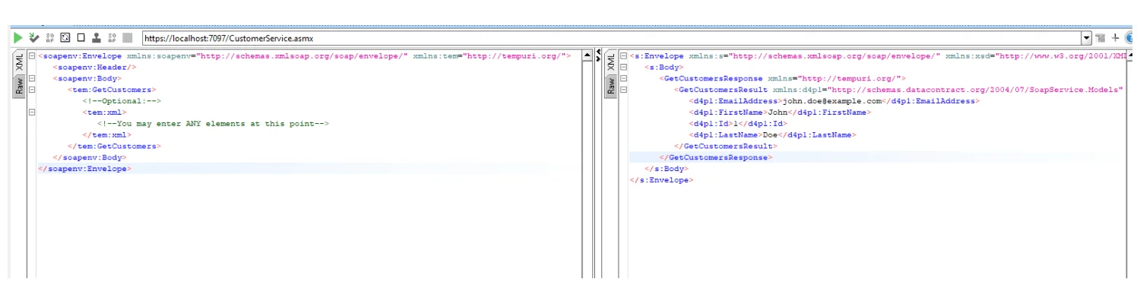Click the soapenv:Header line
Image resolution: width=1140 pixels, height=304 pixels.
94,67
